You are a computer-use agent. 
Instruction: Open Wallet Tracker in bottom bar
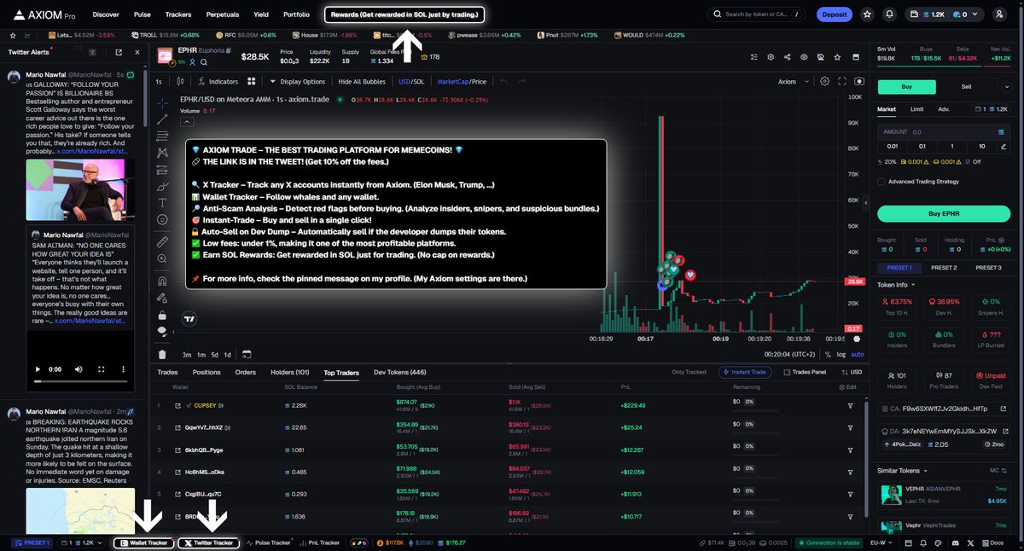pos(143,542)
